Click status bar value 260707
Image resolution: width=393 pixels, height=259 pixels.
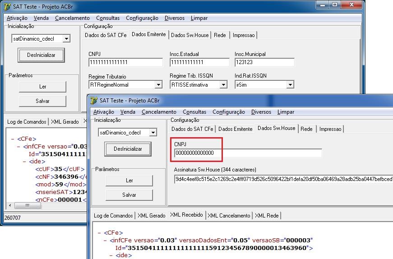point(13,217)
